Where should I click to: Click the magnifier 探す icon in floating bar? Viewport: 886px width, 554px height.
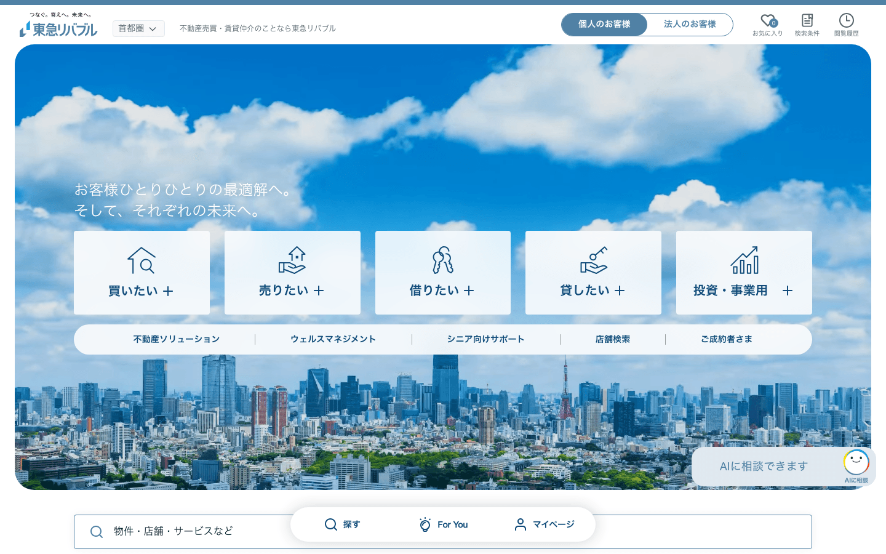coord(331,524)
